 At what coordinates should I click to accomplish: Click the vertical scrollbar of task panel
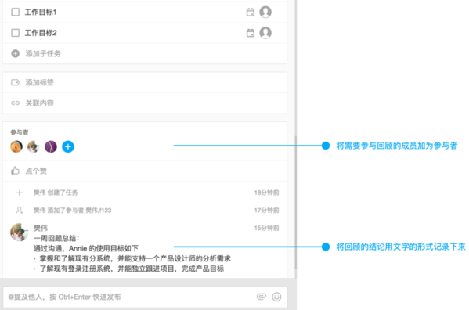296,202
